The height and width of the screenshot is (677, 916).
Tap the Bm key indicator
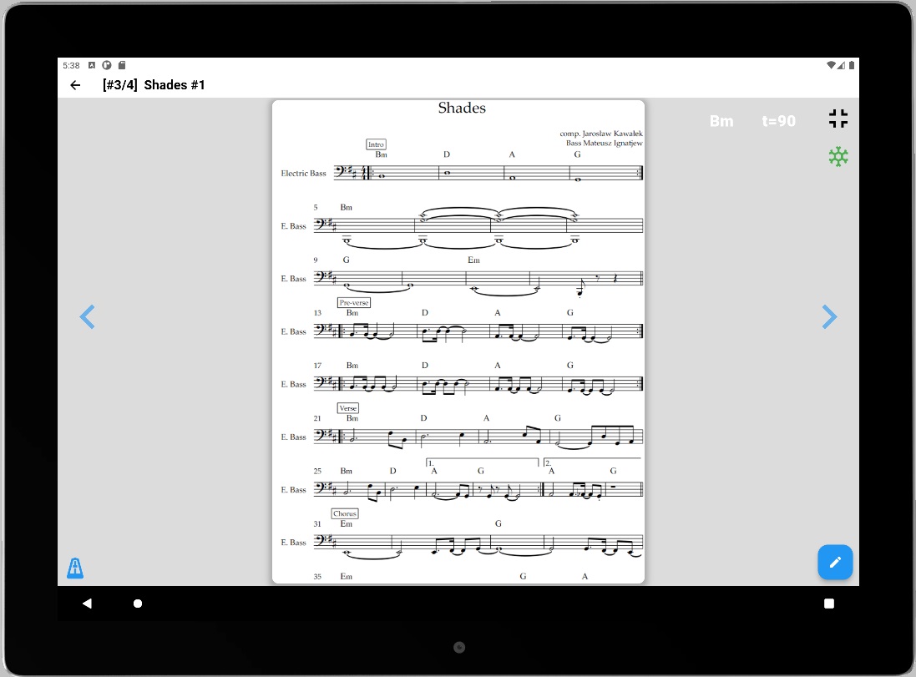[721, 121]
